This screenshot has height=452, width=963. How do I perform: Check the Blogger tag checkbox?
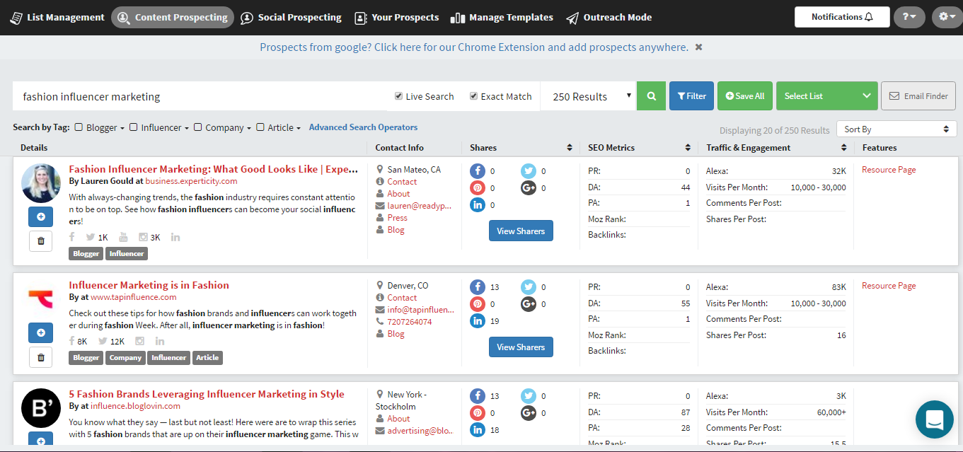pos(79,127)
